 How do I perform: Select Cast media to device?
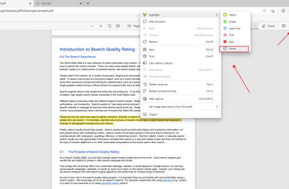pos(181,63)
